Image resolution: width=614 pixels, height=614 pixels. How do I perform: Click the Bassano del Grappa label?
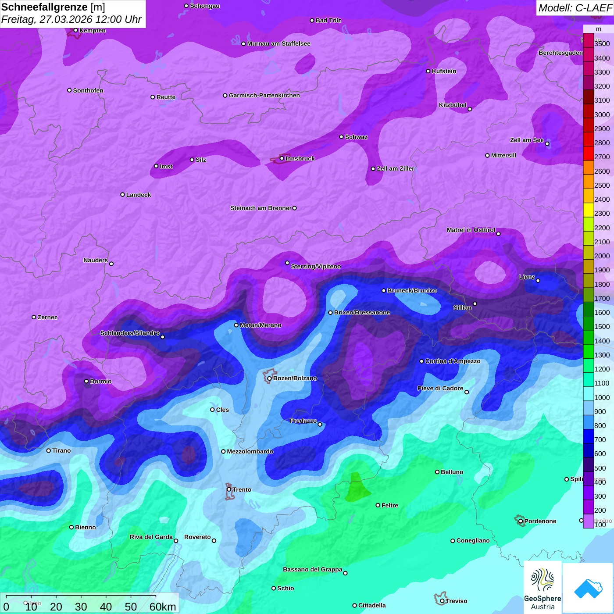[x=313, y=569]
